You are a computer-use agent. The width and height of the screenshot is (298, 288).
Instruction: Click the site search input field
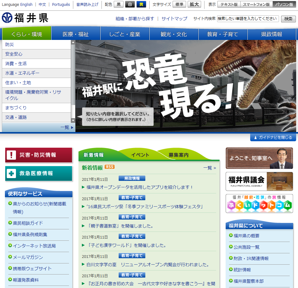pyautogui.click(x=248, y=19)
